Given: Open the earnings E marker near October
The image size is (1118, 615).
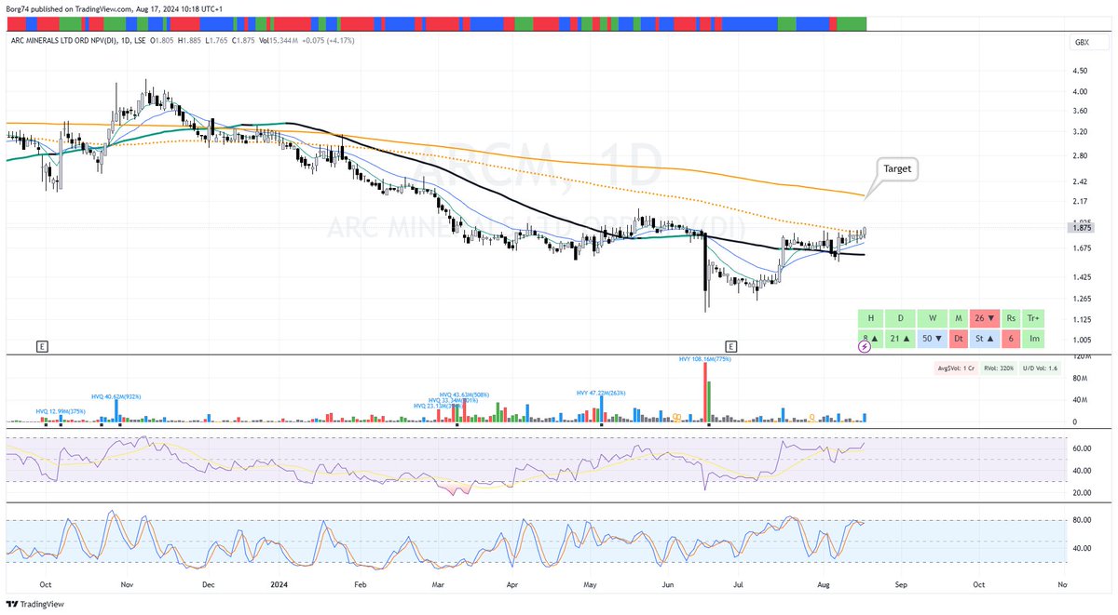Looking at the screenshot, I should pyautogui.click(x=42, y=346).
